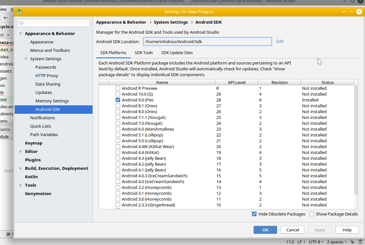This screenshot has height=245, width=365.
Task: Open the line separator LF selector
Action: pyautogui.click(x=301, y=242)
